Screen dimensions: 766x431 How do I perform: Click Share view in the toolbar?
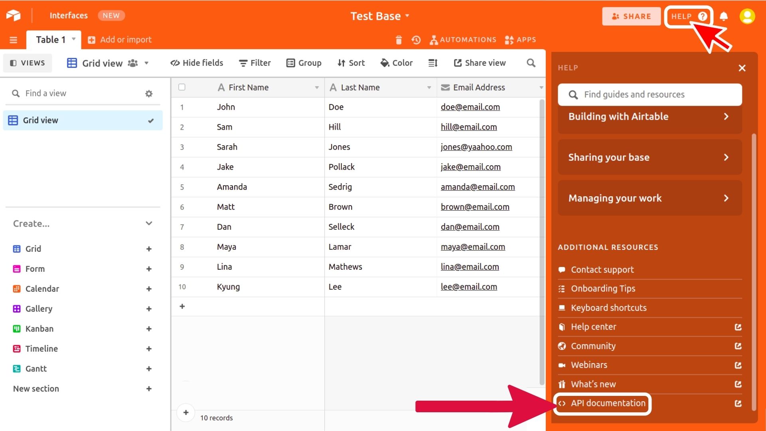click(480, 63)
